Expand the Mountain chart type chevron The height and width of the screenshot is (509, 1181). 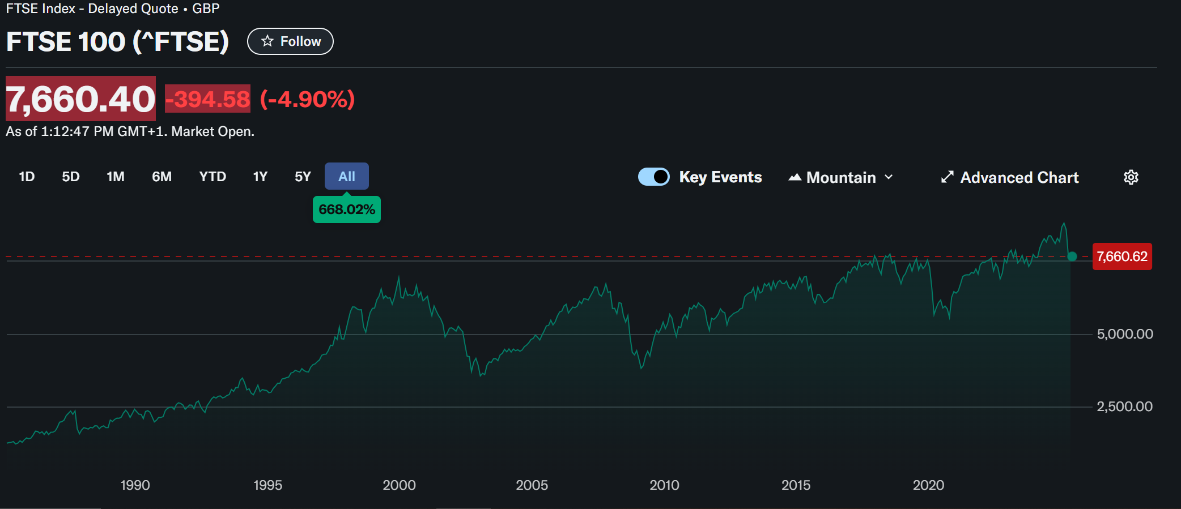coord(889,177)
